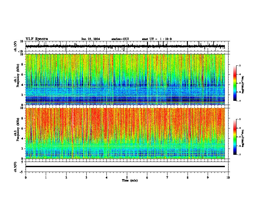Image resolution: width=257 pixels, height=199 pixels.
Task: Click the "-3" label on ch.1 color scale
Action: pyautogui.click(x=239, y=65)
